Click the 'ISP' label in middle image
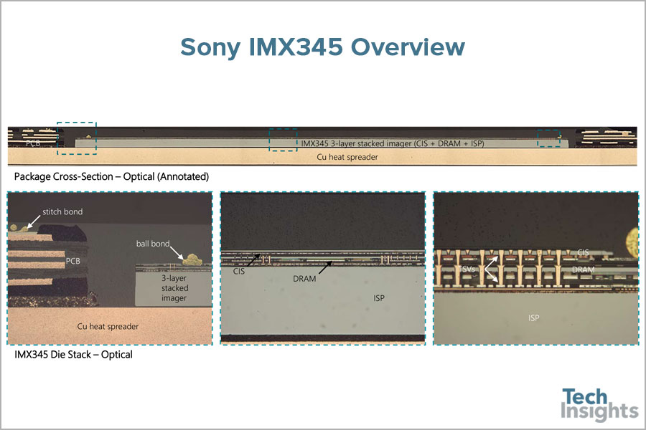Viewport: 646px width, 430px height. tap(379, 298)
